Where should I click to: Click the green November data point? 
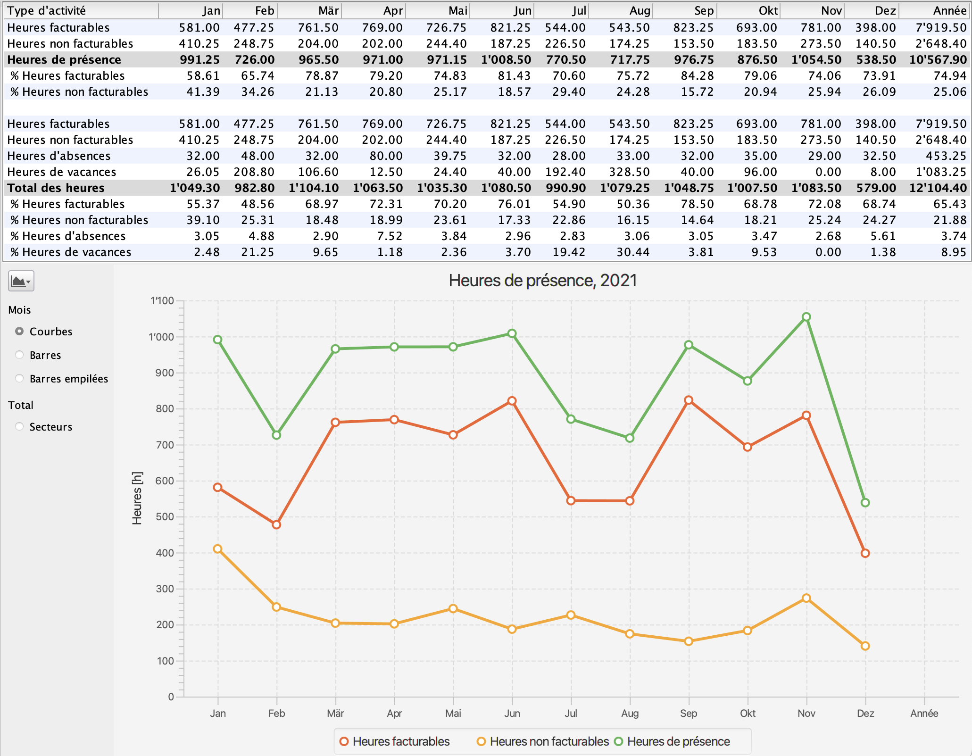coord(806,317)
